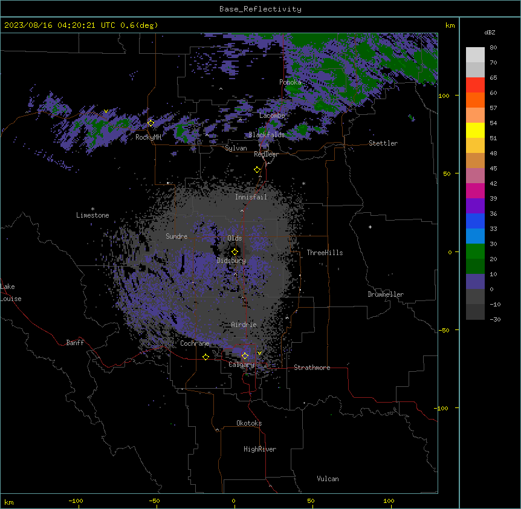Select the asterisk marker northeast of Innisfail
The height and width of the screenshot is (509, 521).
click(x=303, y=183)
